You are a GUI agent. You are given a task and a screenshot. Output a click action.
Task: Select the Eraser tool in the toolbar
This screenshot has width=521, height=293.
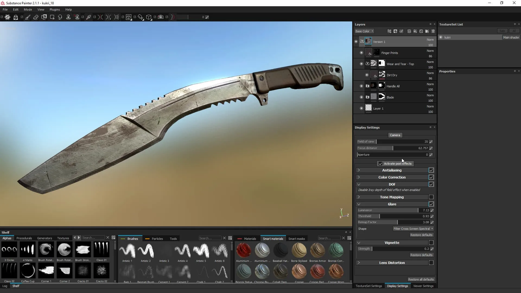(x=36, y=17)
